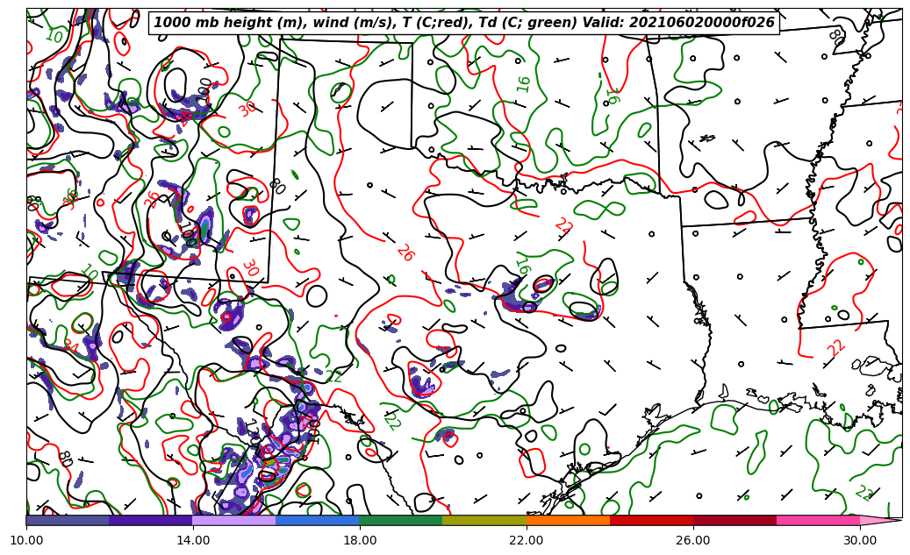
Task: Click the red 34 temperature contour label
Action: pyautogui.click(x=71, y=346)
